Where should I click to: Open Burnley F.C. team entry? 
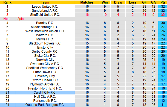pos(45,23)
